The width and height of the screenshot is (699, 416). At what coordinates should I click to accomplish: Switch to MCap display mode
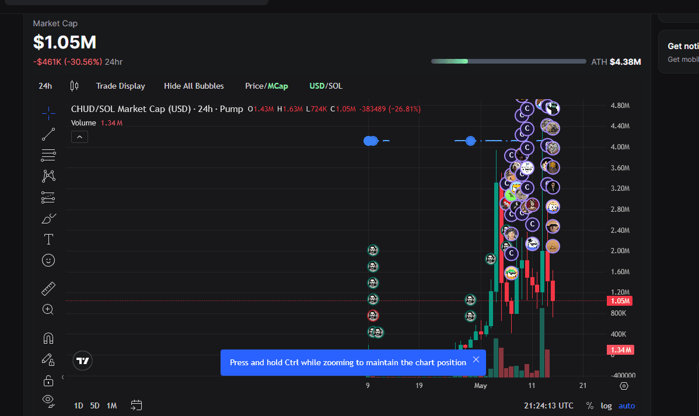click(278, 86)
